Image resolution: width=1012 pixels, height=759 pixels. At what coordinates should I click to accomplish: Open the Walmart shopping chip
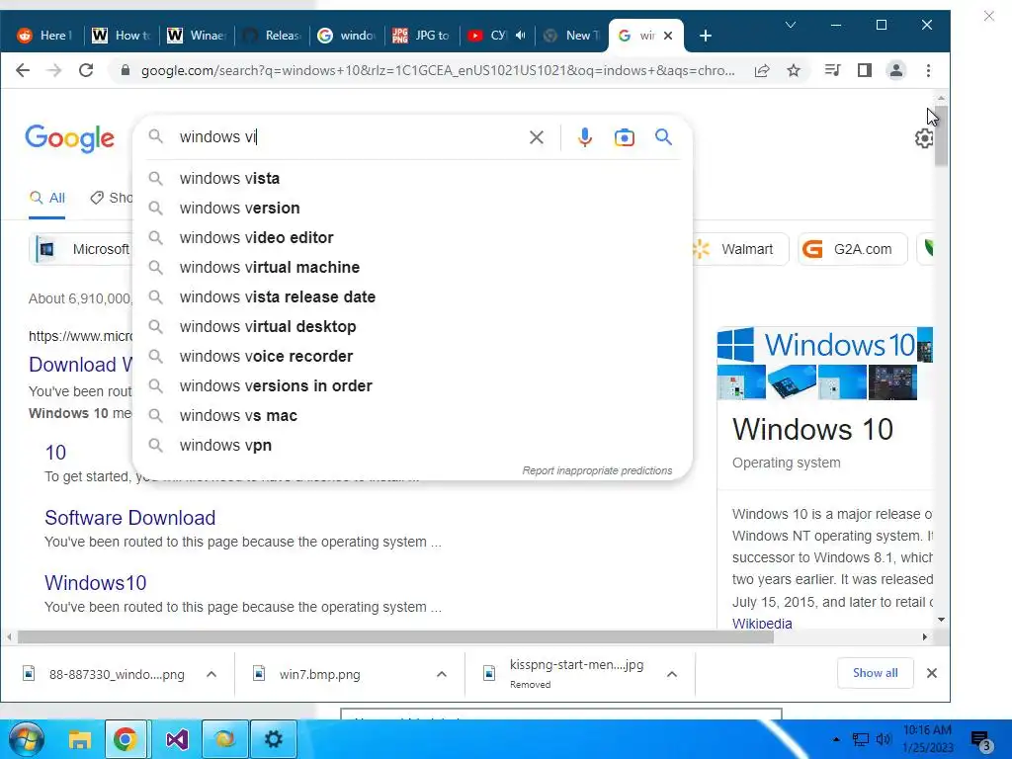coord(739,249)
